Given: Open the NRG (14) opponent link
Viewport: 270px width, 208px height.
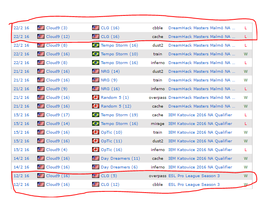Looking at the screenshot, I should 110,72.
